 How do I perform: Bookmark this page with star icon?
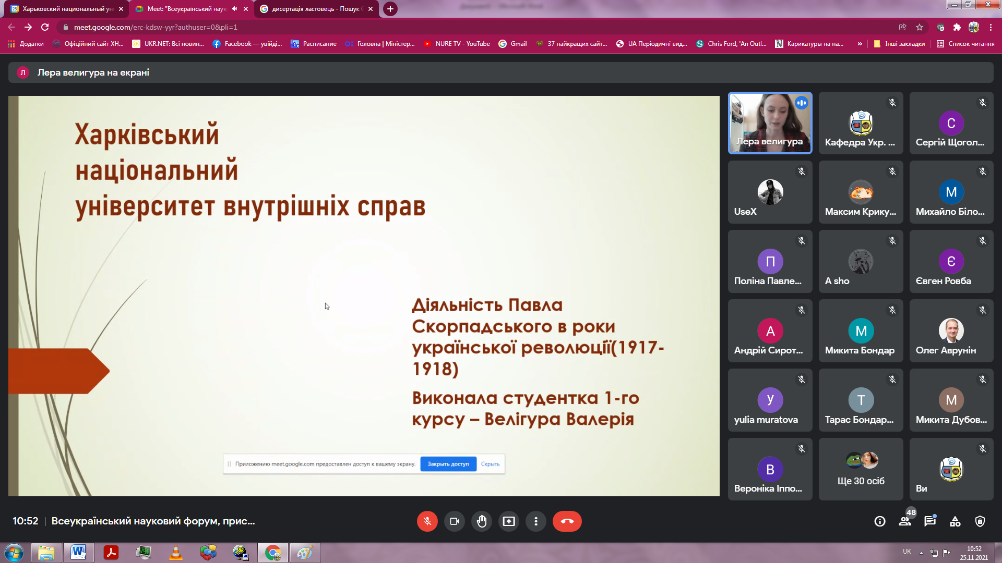(920, 27)
